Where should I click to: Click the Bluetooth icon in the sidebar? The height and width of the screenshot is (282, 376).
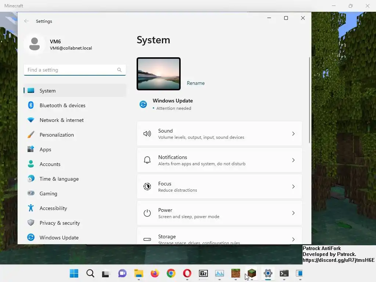pos(31,105)
